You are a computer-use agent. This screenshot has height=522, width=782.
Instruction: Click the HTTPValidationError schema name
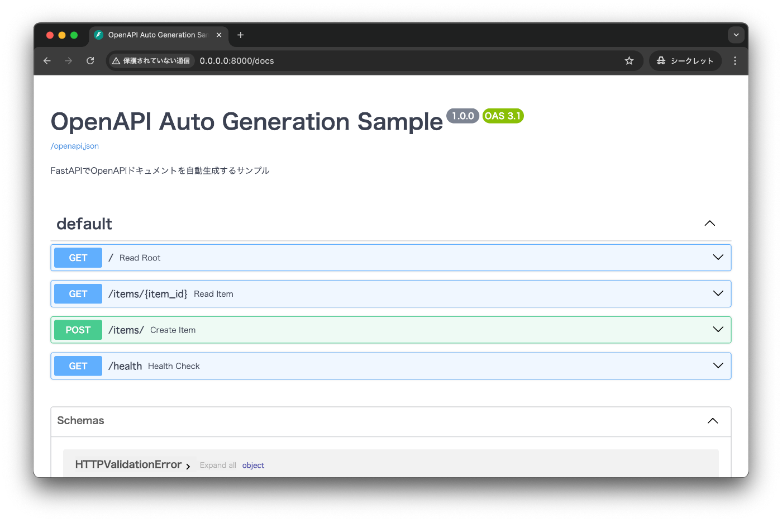click(x=128, y=464)
